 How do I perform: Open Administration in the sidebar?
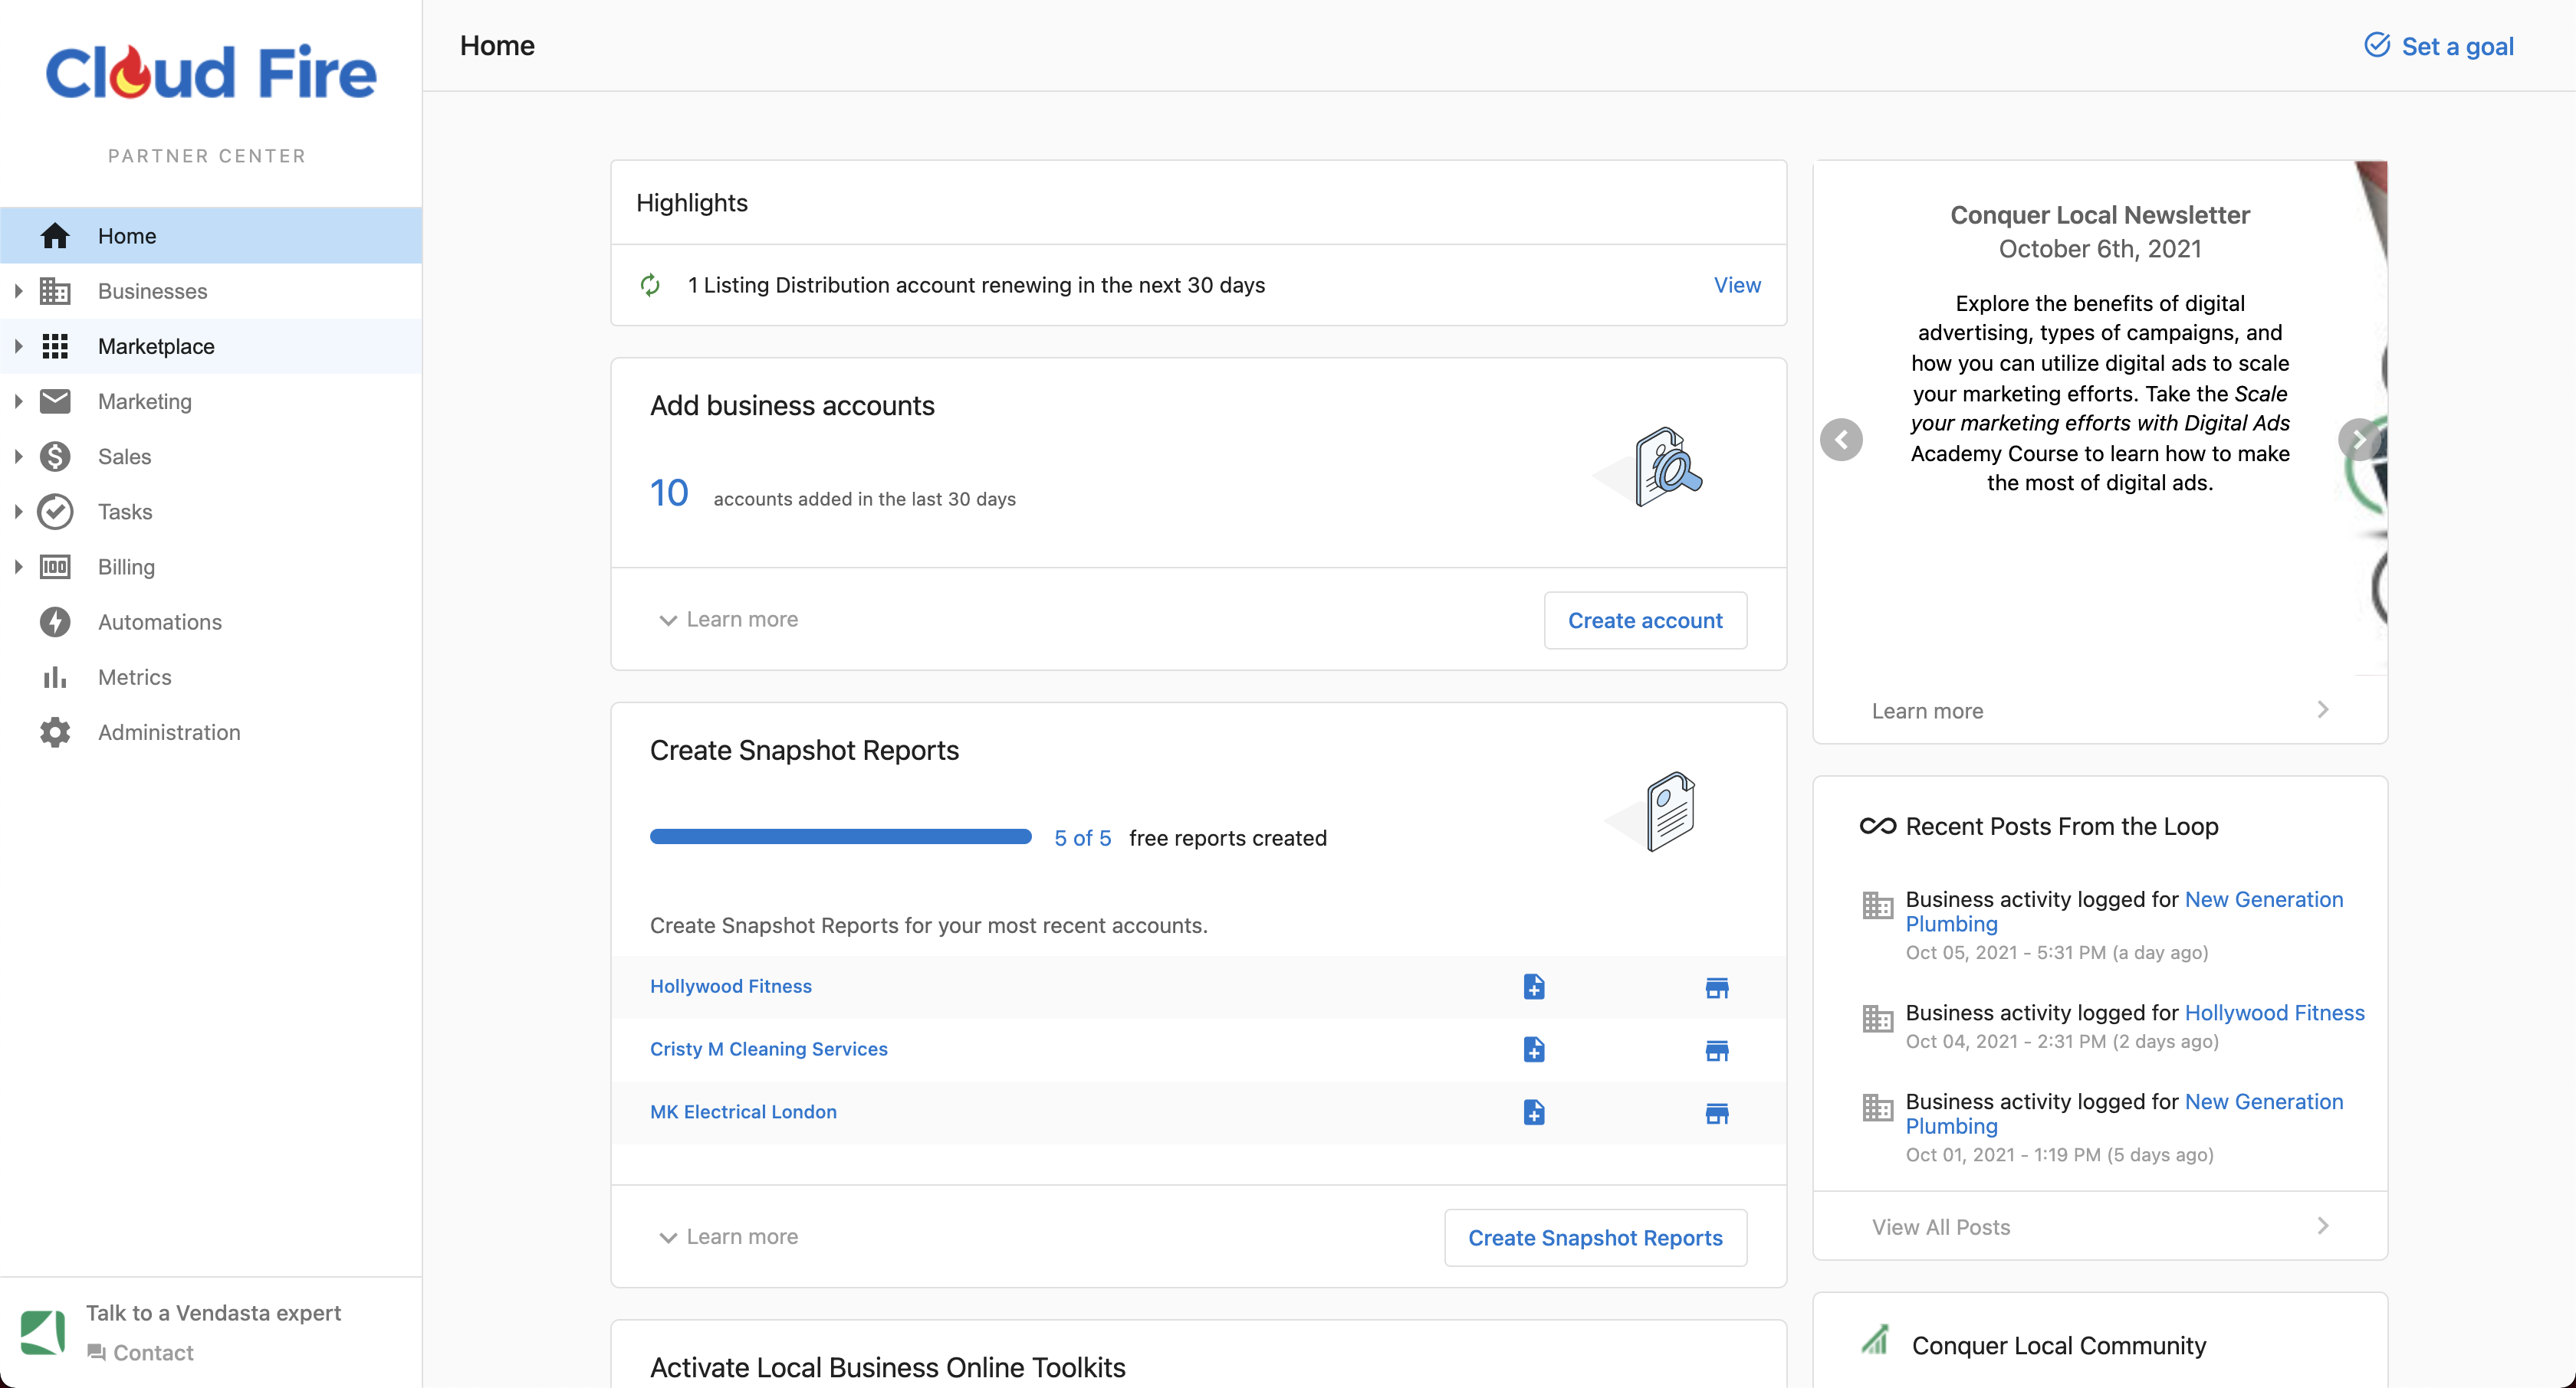[x=211, y=732]
